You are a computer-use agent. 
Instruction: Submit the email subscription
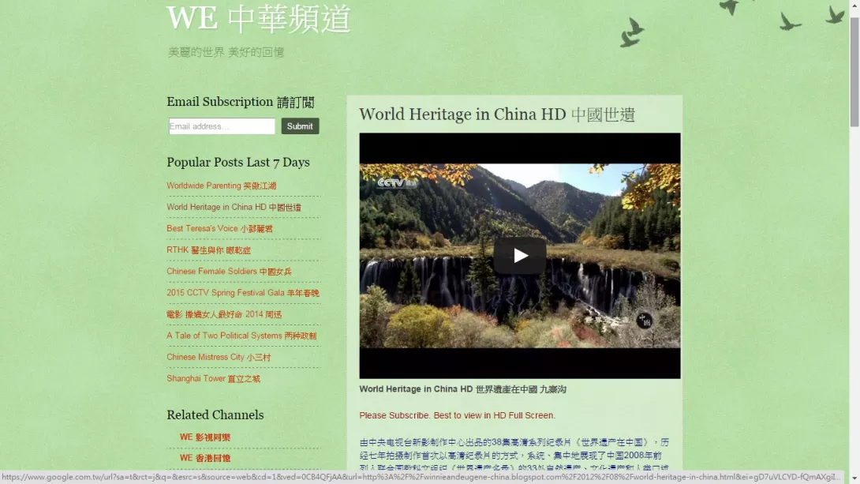(300, 126)
